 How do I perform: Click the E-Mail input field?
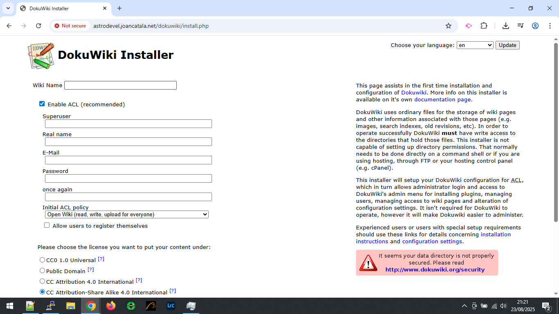[128, 160]
